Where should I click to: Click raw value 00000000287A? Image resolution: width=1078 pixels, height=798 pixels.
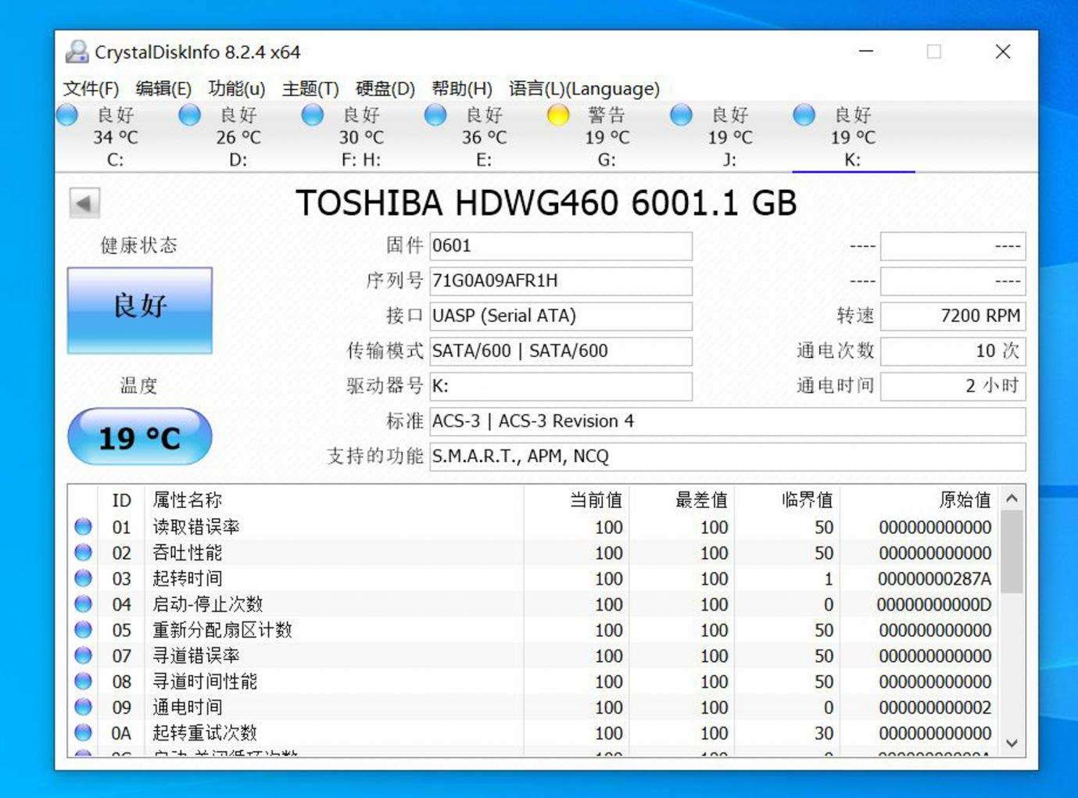click(935, 579)
